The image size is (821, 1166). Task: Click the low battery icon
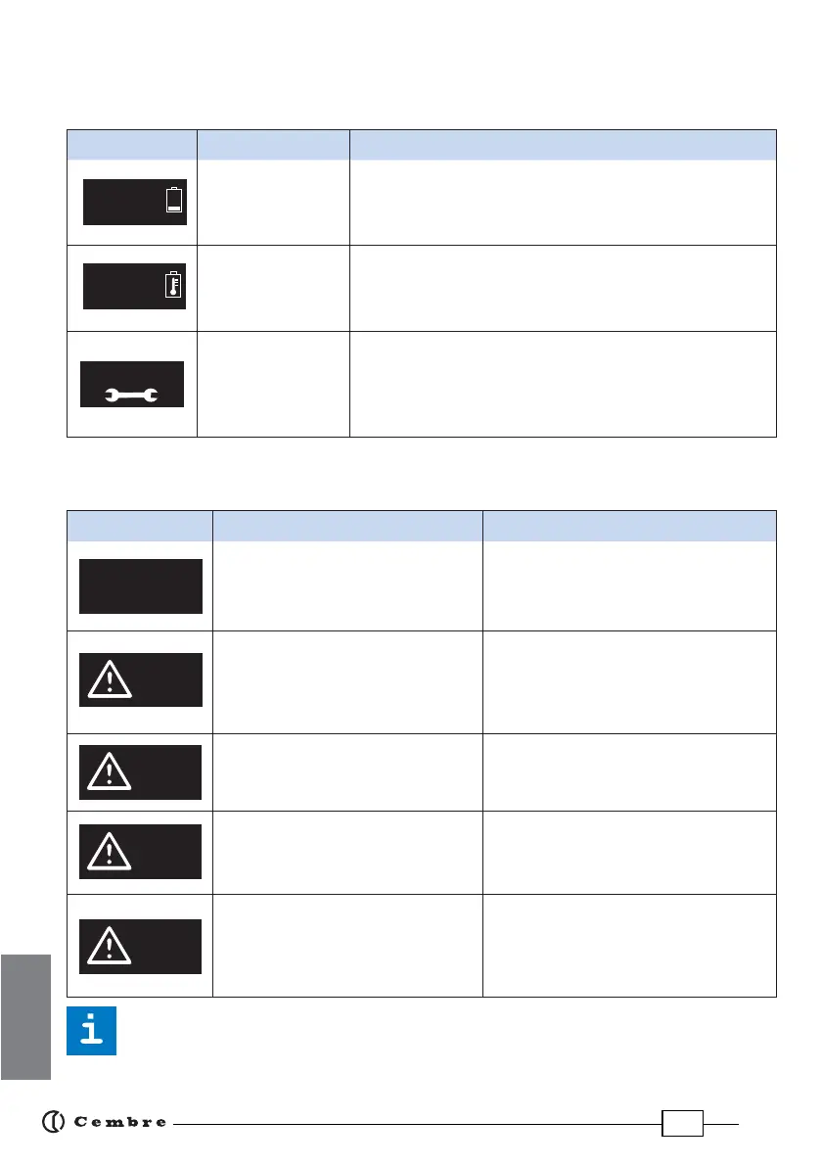tap(173, 201)
